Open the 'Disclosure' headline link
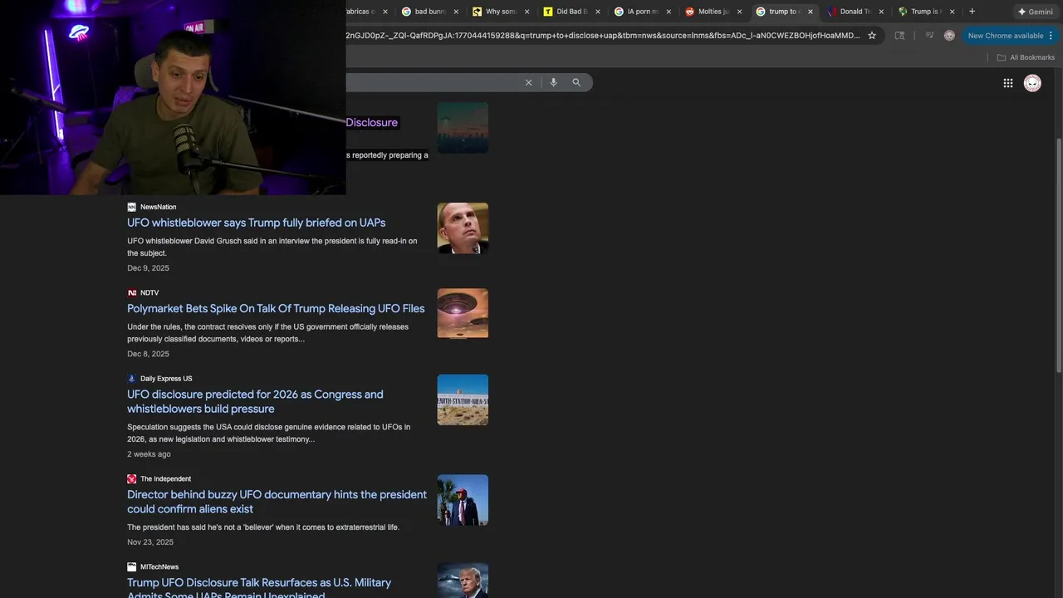This screenshot has width=1063, height=598. 371,122
